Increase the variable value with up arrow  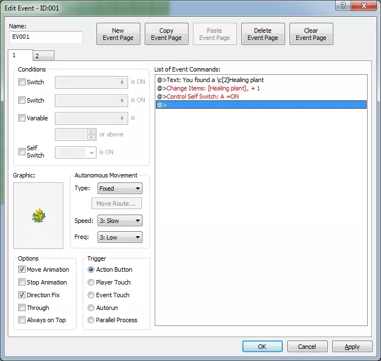91,131
